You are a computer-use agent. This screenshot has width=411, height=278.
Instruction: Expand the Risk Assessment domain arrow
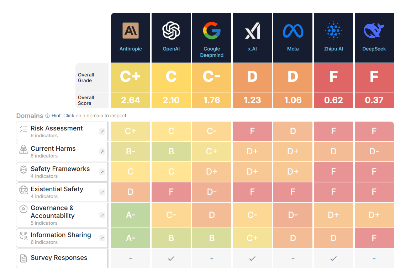click(x=102, y=132)
